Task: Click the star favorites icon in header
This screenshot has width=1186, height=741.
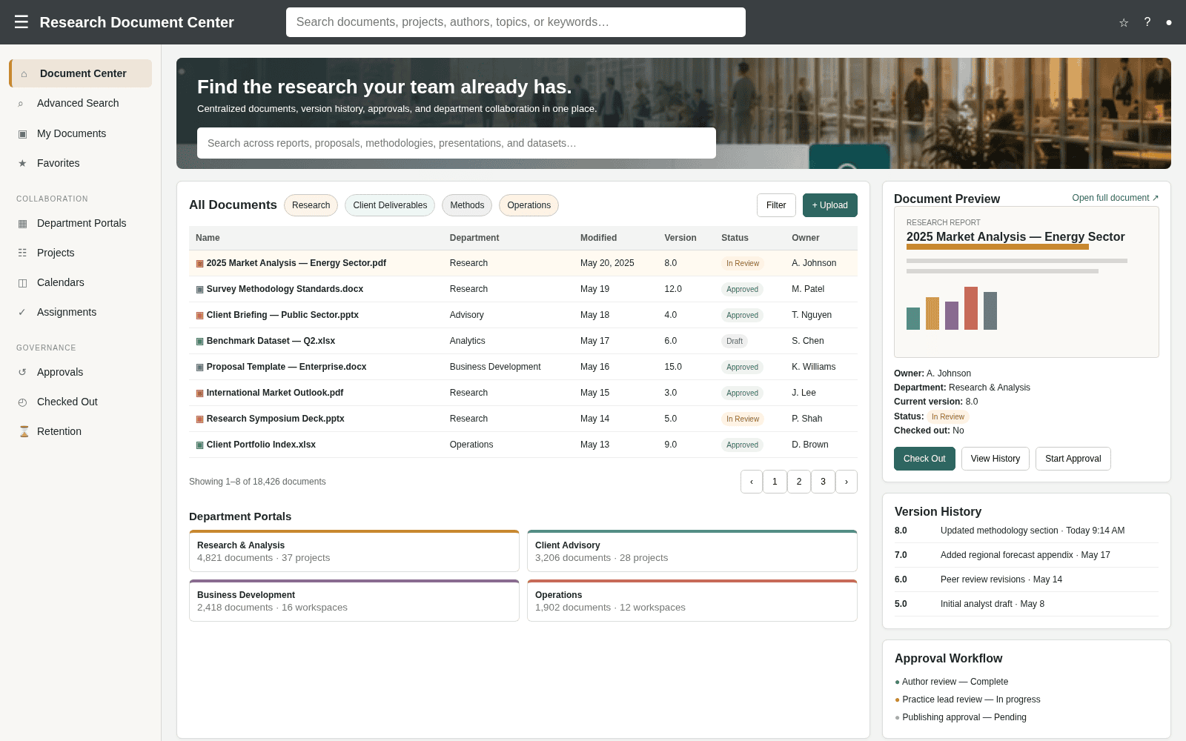Action: click(1124, 22)
